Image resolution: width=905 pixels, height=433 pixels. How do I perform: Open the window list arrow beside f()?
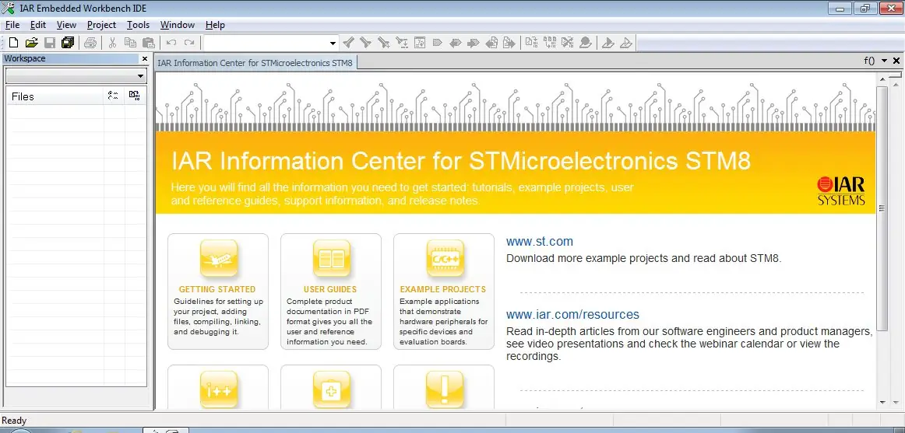point(884,61)
